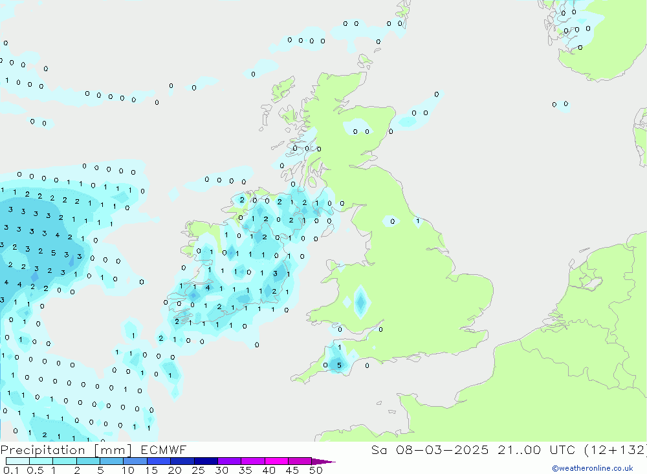
Task: Click the "20" legend scale label
Action: coord(175,470)
